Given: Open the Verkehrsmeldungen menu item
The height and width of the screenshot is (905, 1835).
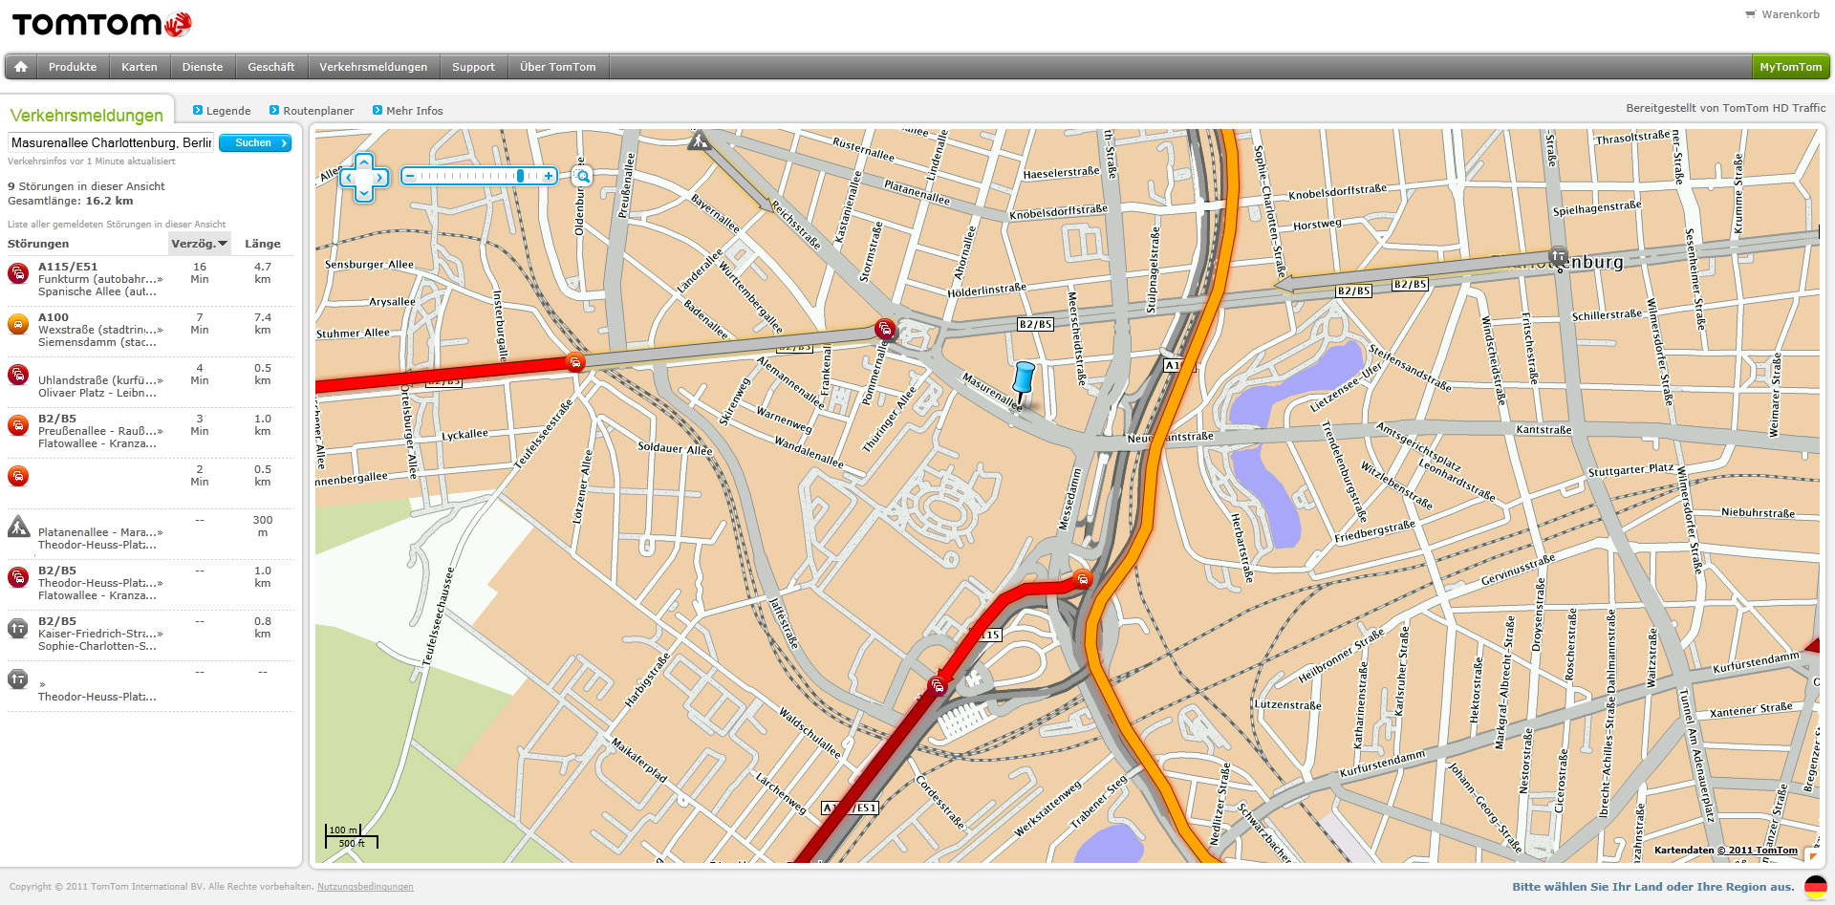Looking at the screenshot, I should pyautogui.click(x=374, y=67).
